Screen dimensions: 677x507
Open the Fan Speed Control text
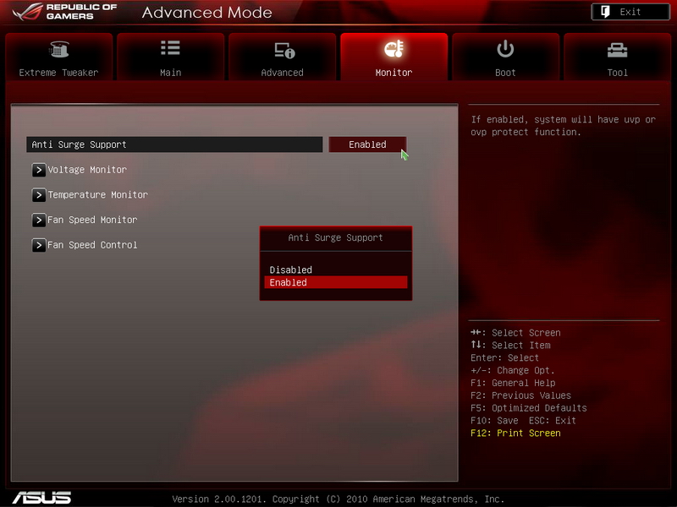tap(92, 245)
